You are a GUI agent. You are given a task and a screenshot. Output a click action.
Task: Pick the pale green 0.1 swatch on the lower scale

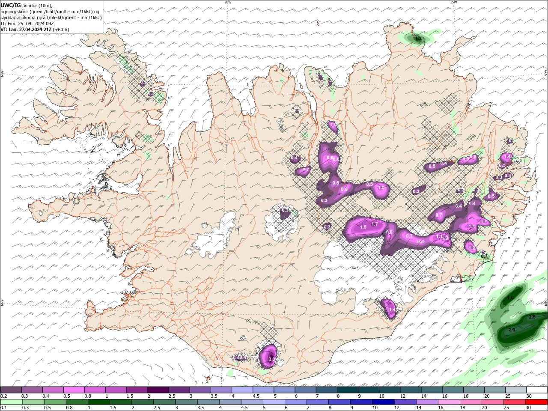click(x=11, y=402)
